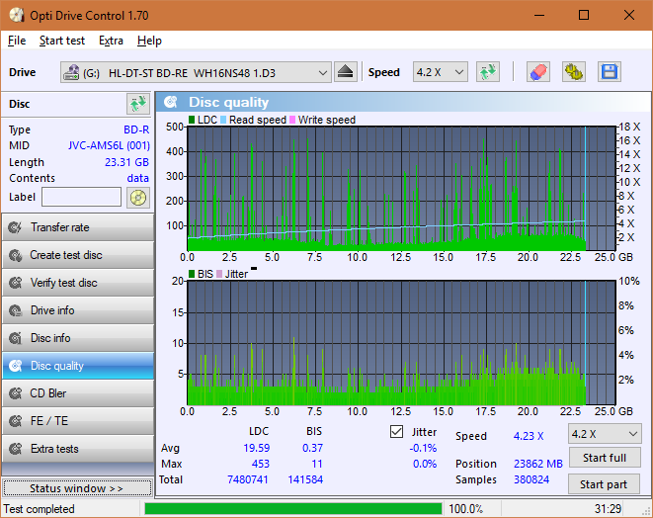Select the Transfer rate test label

click(x=60, y=227)
